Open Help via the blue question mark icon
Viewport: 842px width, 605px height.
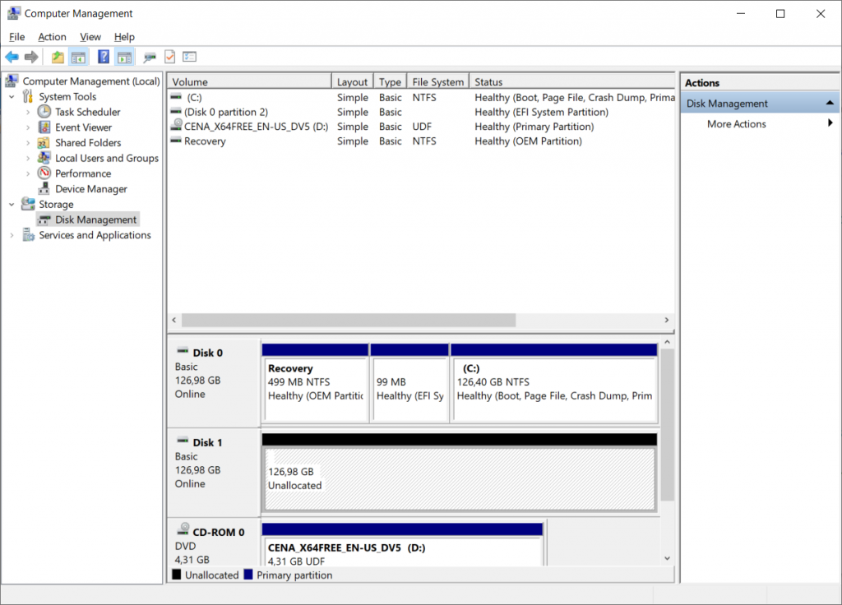pyautogui.click(x=104, y=57)
